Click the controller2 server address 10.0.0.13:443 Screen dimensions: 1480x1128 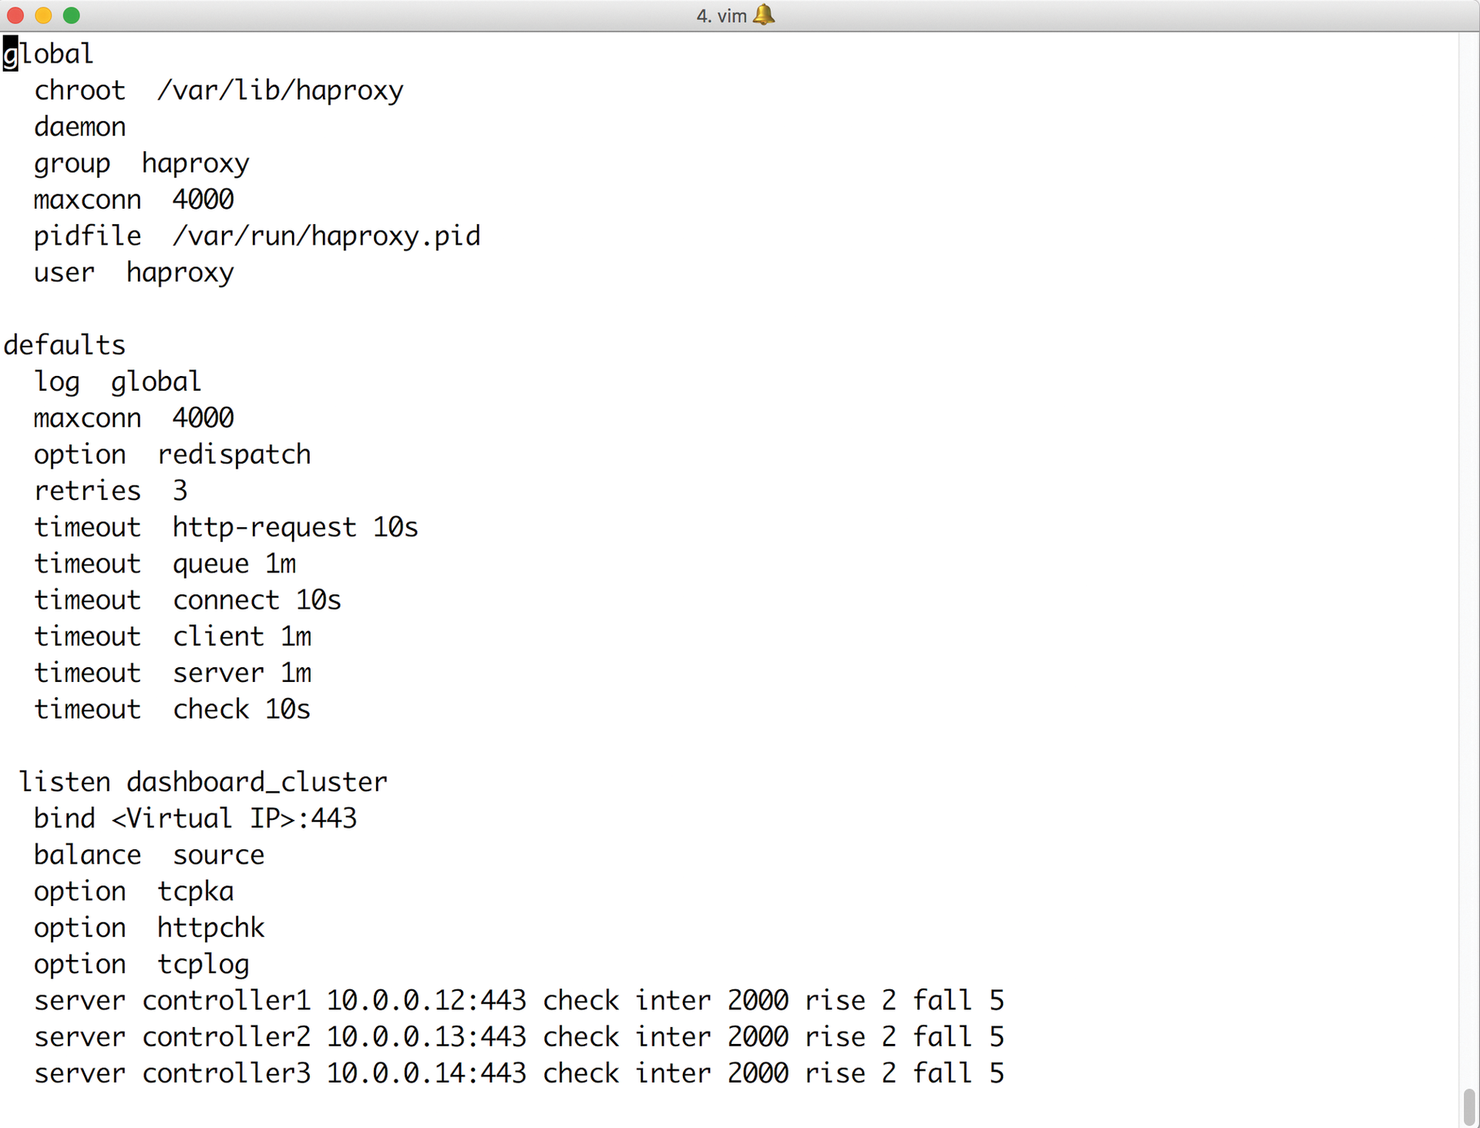click(x=426, y=1037)
